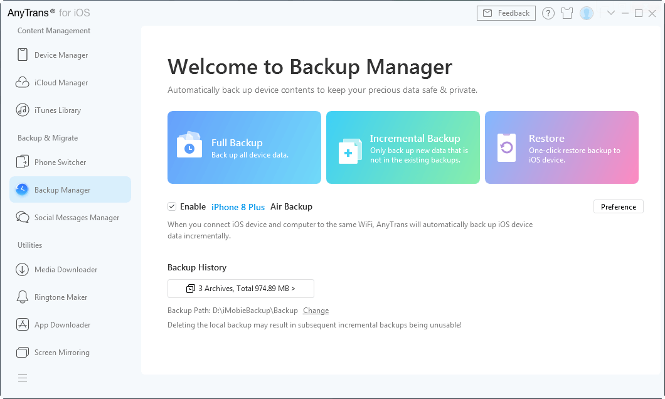The image size is (665, 399).
Task: Click the "Backup History" label
Action: pos(197,267)
